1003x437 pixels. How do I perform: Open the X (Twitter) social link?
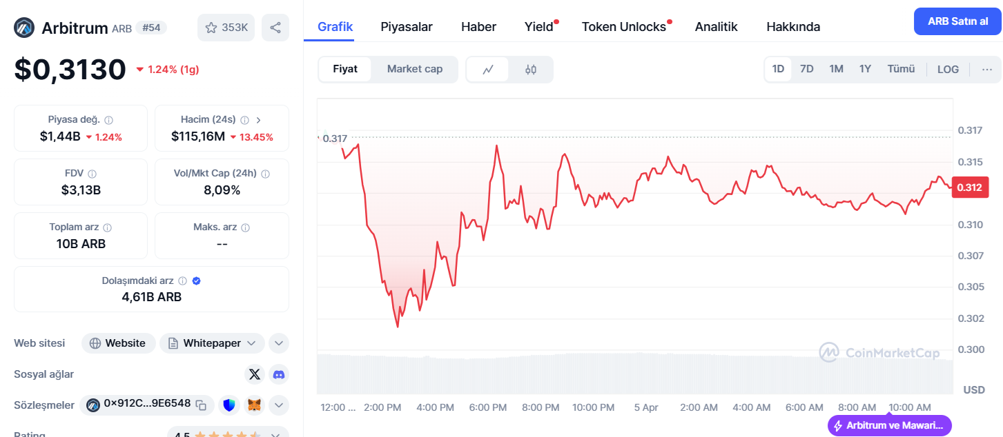[255, 374]
